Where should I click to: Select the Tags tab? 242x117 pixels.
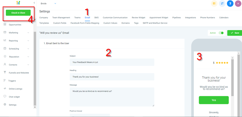(x=136, y=23)
